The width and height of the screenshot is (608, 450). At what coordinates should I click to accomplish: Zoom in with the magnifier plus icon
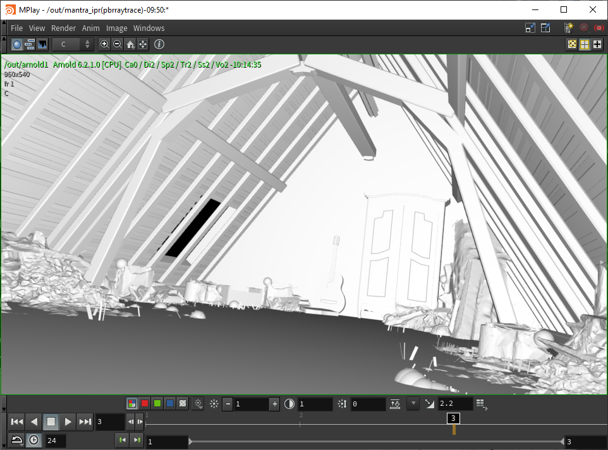(105, 44)
